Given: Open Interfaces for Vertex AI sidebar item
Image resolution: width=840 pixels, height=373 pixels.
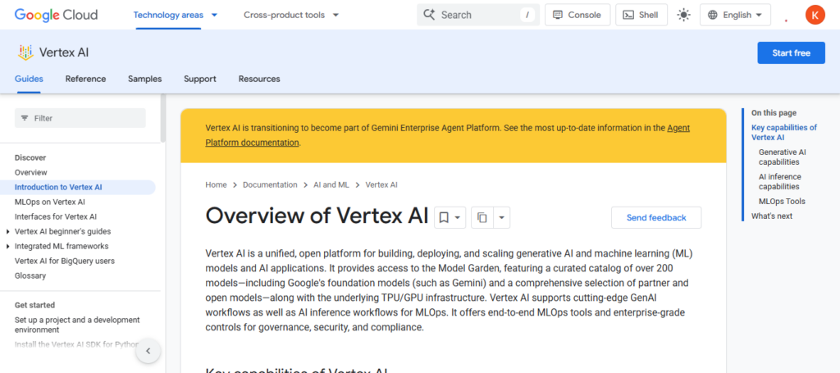Looking at the screenshot, I should point(56,216).
